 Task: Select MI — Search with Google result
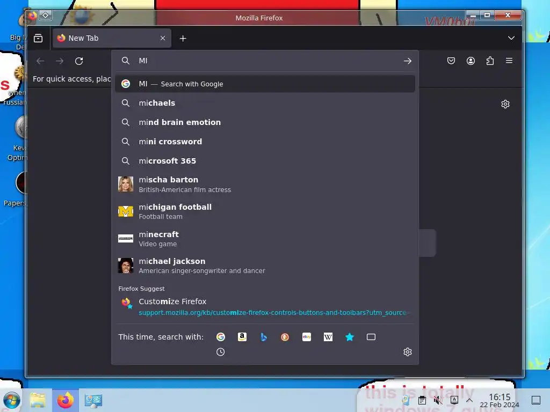pyautogui.click(x=265, y=84)
